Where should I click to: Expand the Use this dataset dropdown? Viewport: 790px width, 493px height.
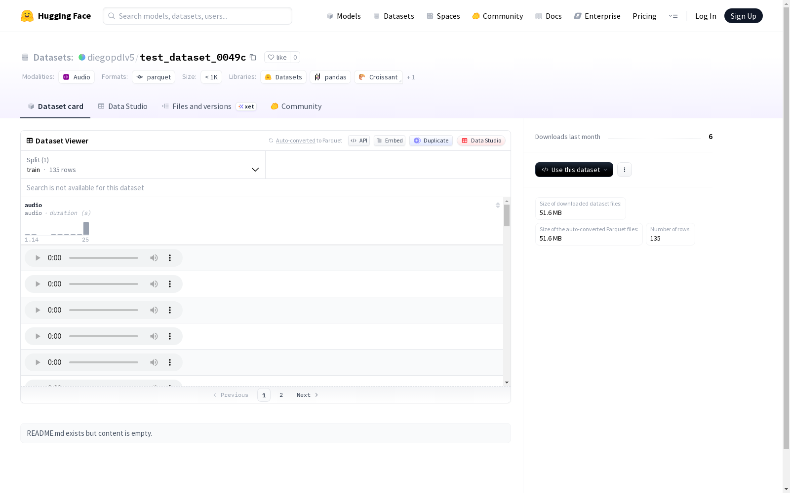coord(574,170)
